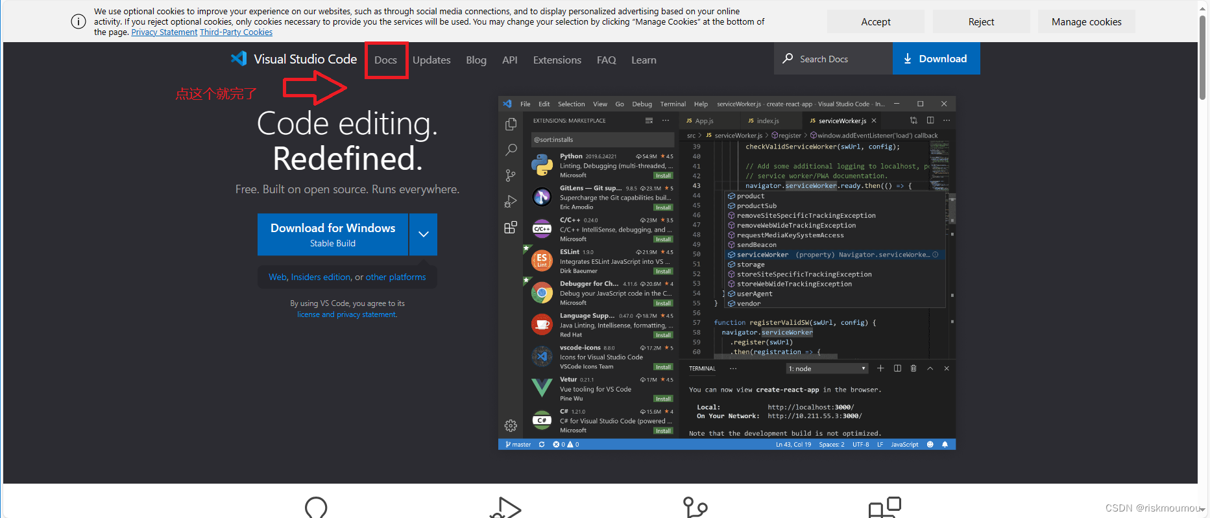Image resolution: width=1210 pixels, height=518 pixels.
Task: Open the ellipsis menu beside the TERMINAL label
Action: (x=733, y=368)
